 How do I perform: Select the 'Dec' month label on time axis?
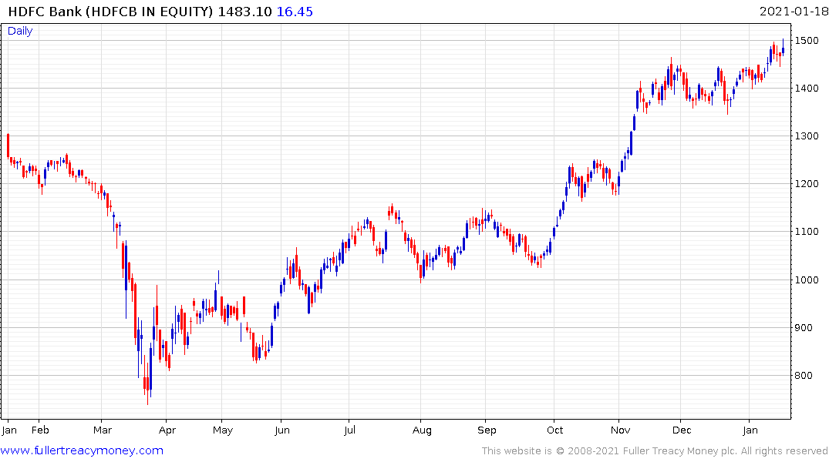[682, 430]
